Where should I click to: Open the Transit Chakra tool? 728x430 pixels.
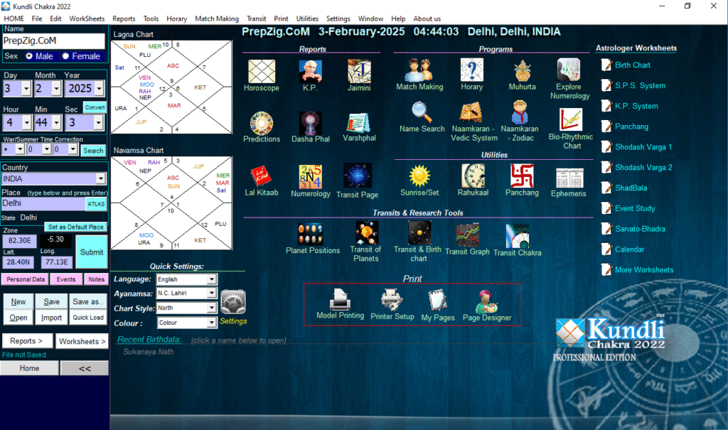[517, 235]
